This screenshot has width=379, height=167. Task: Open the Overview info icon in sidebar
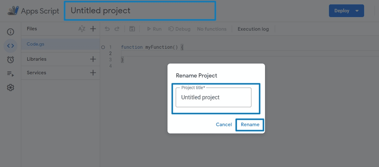click(x=10, y=32)
